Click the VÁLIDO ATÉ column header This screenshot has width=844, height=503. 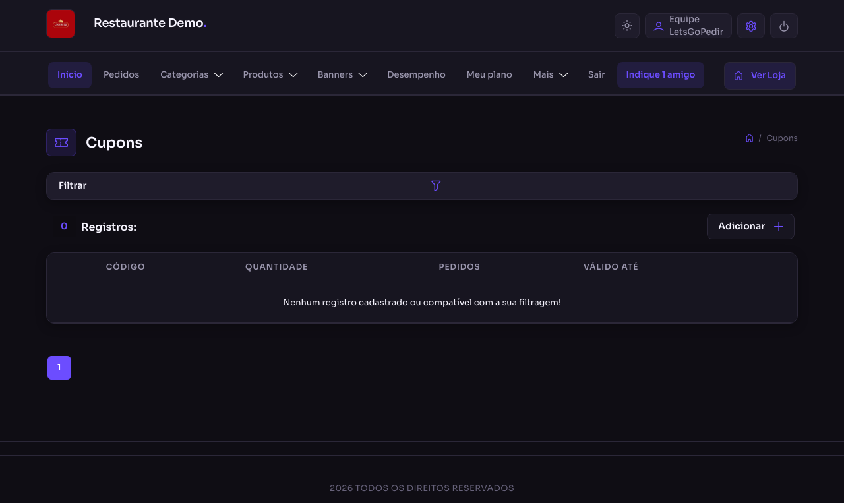611,267
